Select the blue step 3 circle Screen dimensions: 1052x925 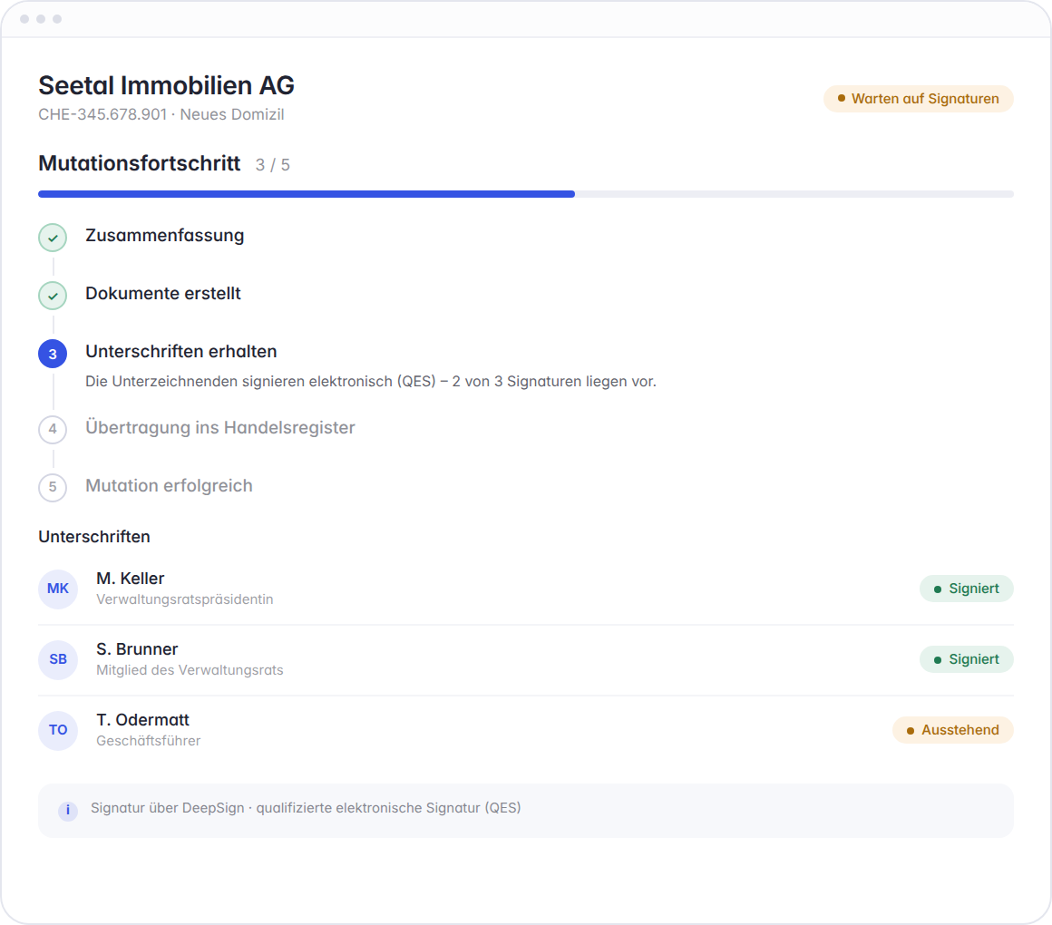pyautogui.click(x=53, y=354)
